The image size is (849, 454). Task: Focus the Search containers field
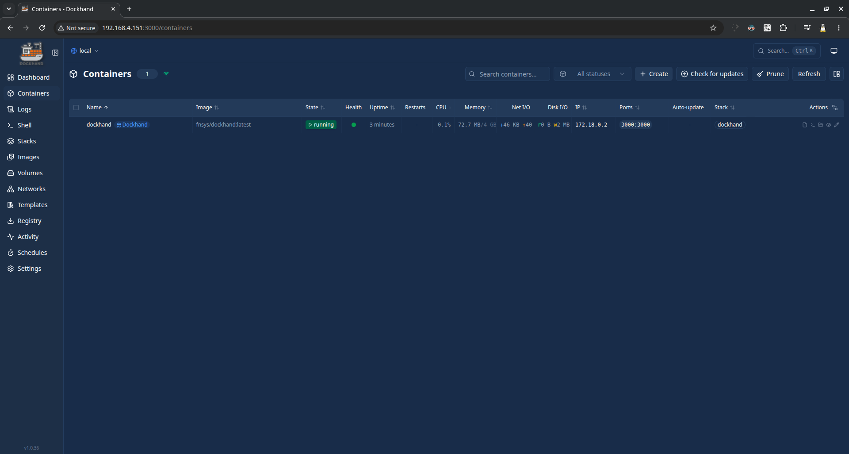tap(507, 74)
